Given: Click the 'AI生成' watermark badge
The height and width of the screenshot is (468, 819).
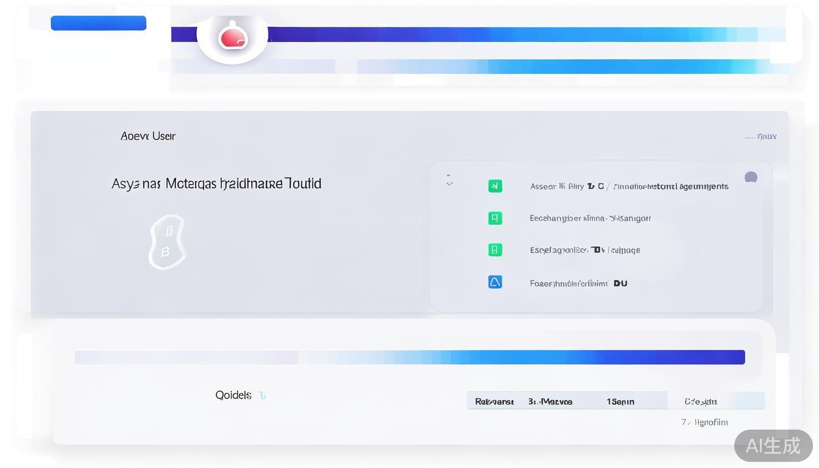Looking at the screenshot, I should [773, 445].
